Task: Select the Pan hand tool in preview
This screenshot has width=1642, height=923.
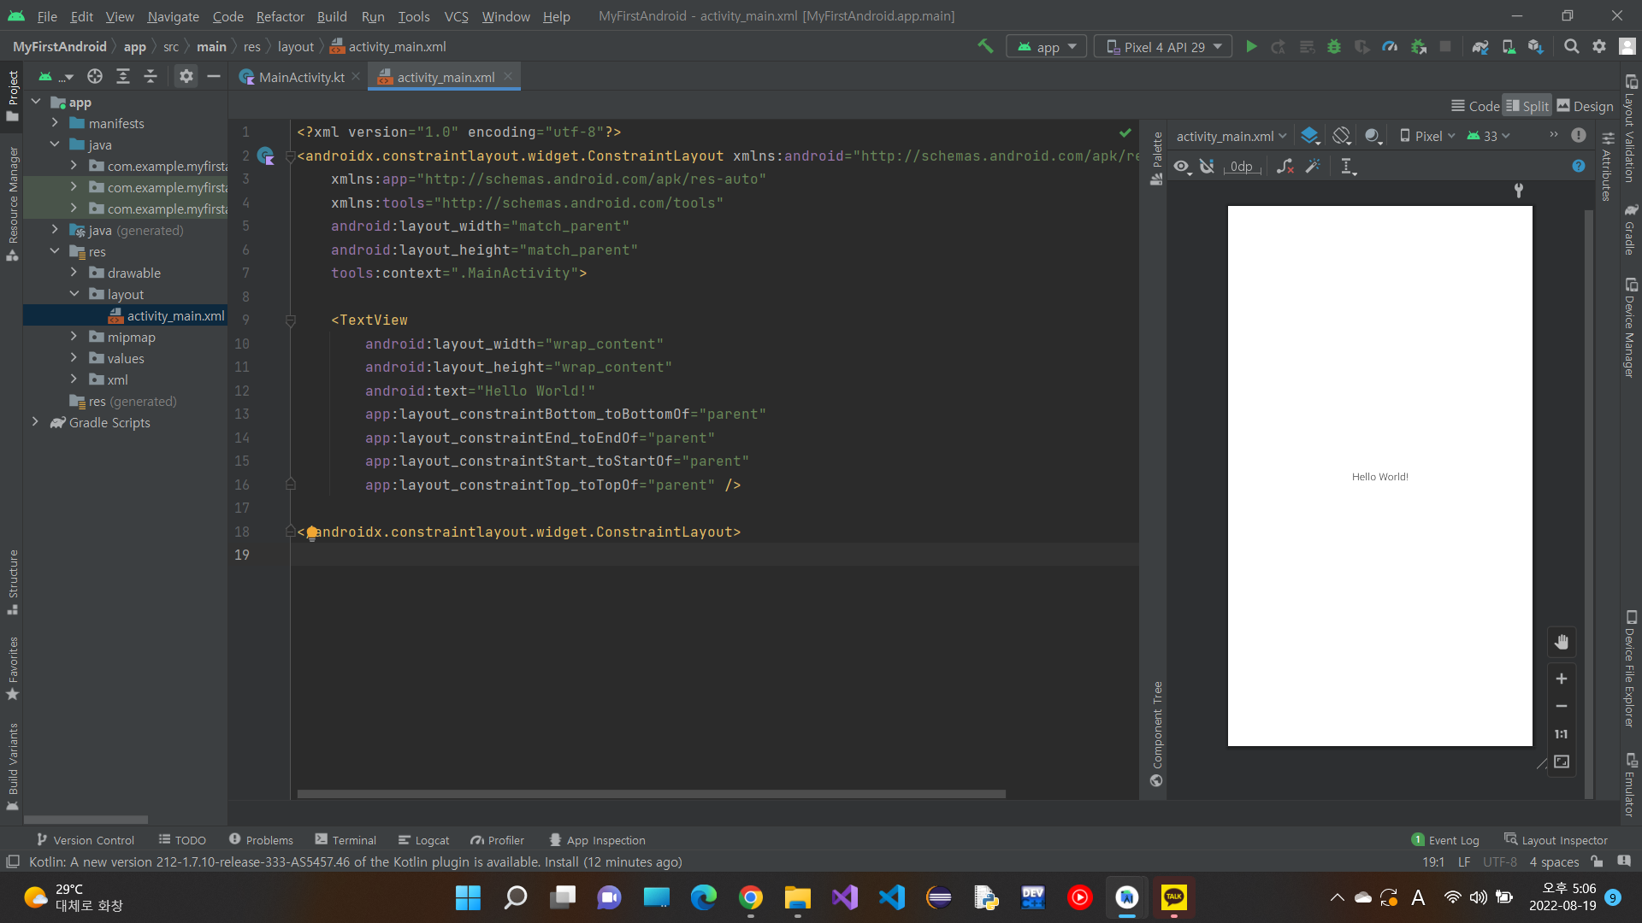Action: click(x=1562, y=642)
